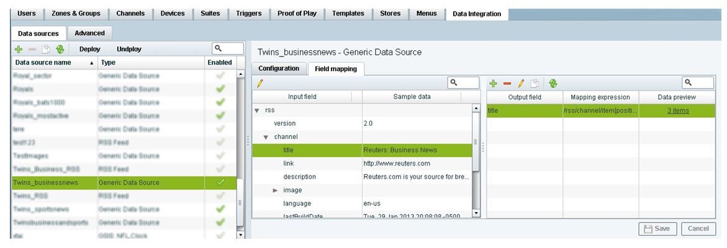The height and width of the screenshot is (248, 727).
Task: Expand the image tree node
Action: click(x=275, y=190)
